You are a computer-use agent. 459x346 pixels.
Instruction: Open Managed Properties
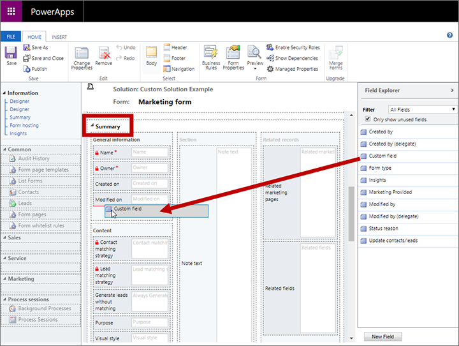pos(292,69)
